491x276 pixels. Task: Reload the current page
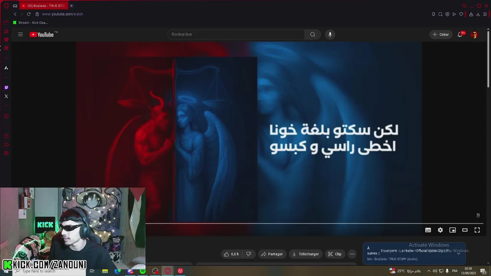coord(28,14)
